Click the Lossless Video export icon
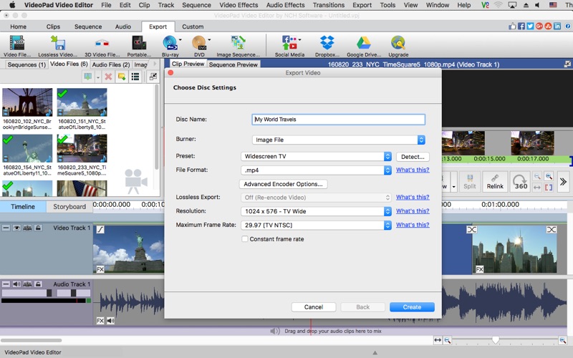This screenshot has height=358, width=573. tap(58, 44)
